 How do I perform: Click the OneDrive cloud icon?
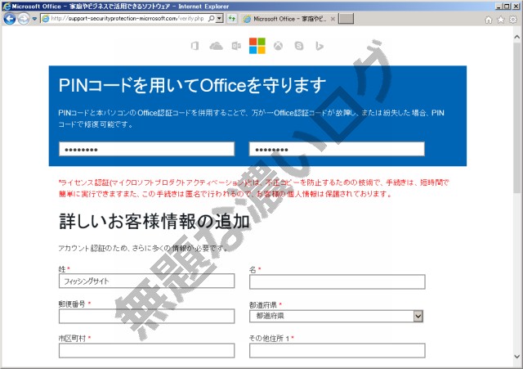tap(216, 46)
